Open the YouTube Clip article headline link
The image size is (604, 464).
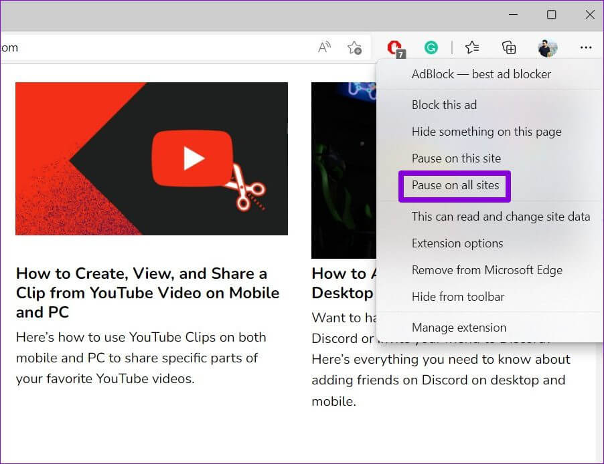pyautogui.click(x=147, y=293)
